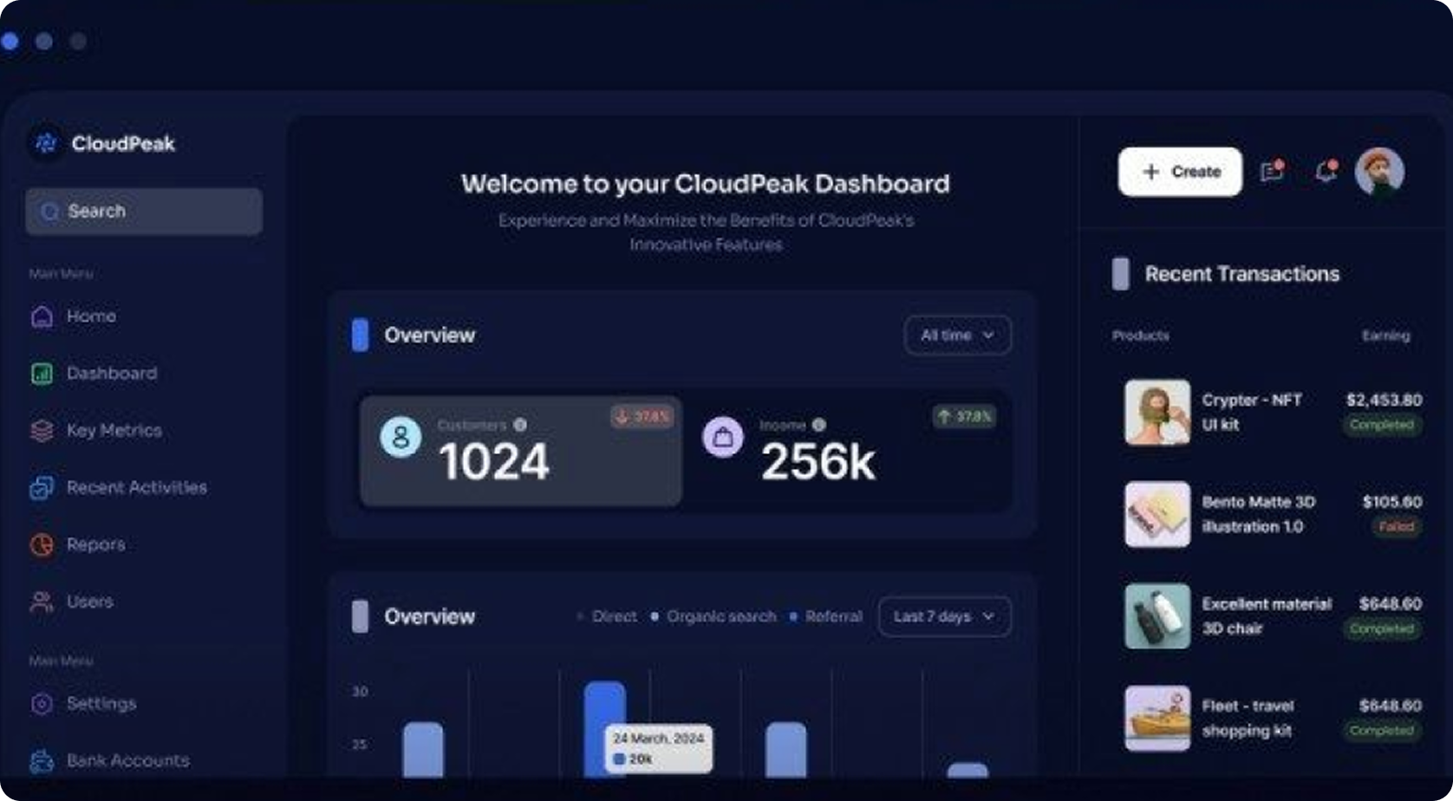Click Completed badge for Fleet travel kit
Screen dimensions: 1453x801
(1382, 731)
